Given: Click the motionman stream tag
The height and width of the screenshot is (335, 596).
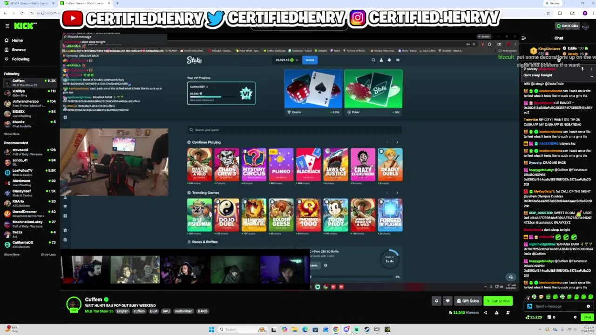Looking at the screenshot, I should point(183,311).
